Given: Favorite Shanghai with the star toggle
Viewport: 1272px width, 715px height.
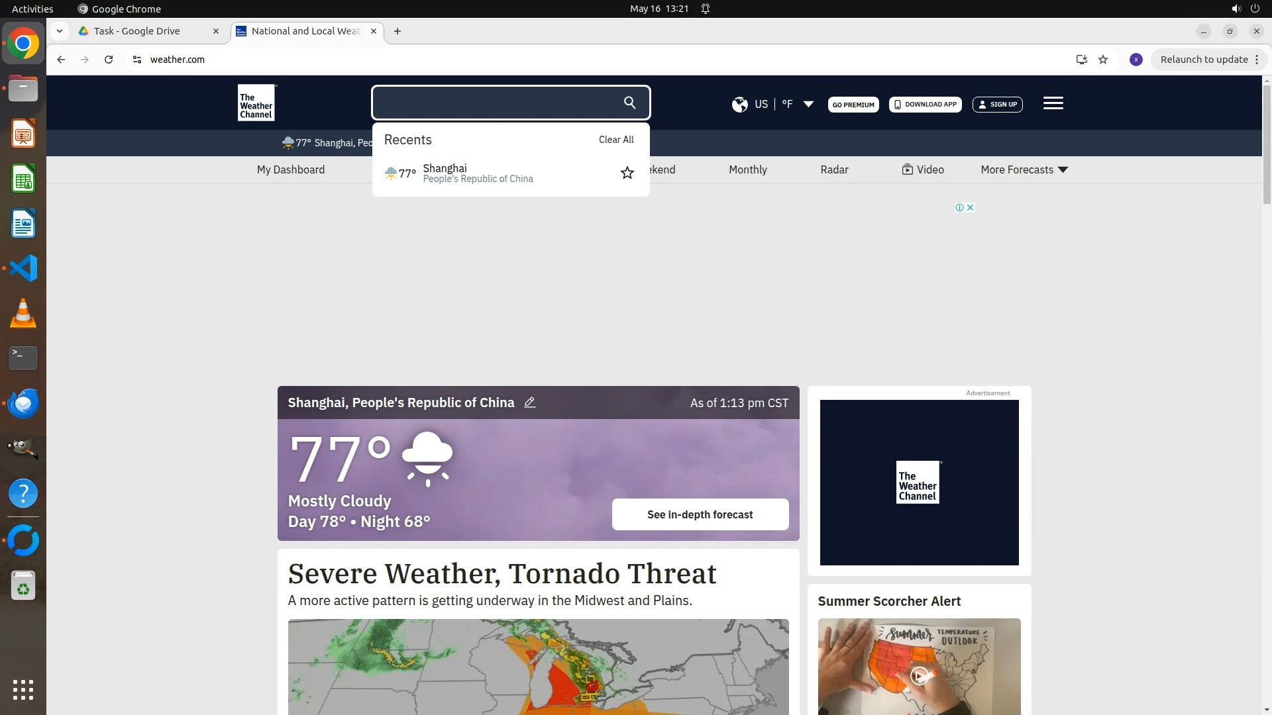Looking at the screenshot, I should [x=627, y=173].
